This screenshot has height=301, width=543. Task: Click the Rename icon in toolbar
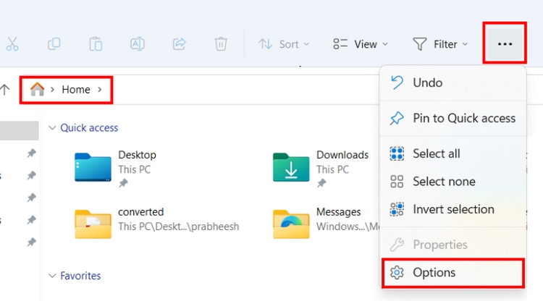click(x=138, y=44)
